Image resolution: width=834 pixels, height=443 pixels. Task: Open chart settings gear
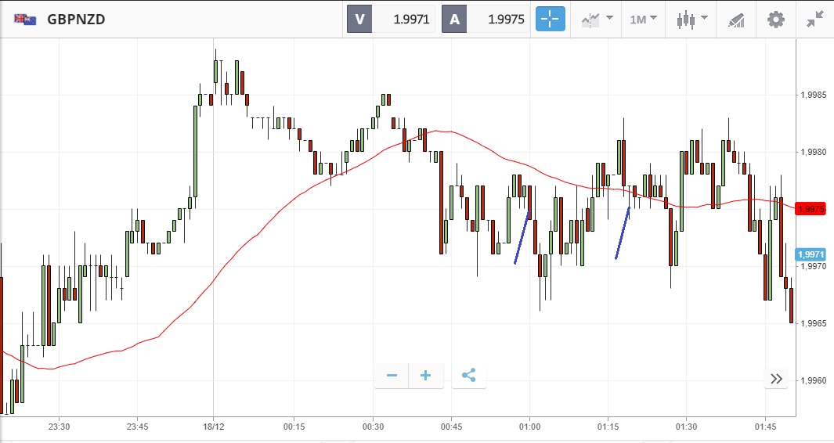(x=775, y=20)
